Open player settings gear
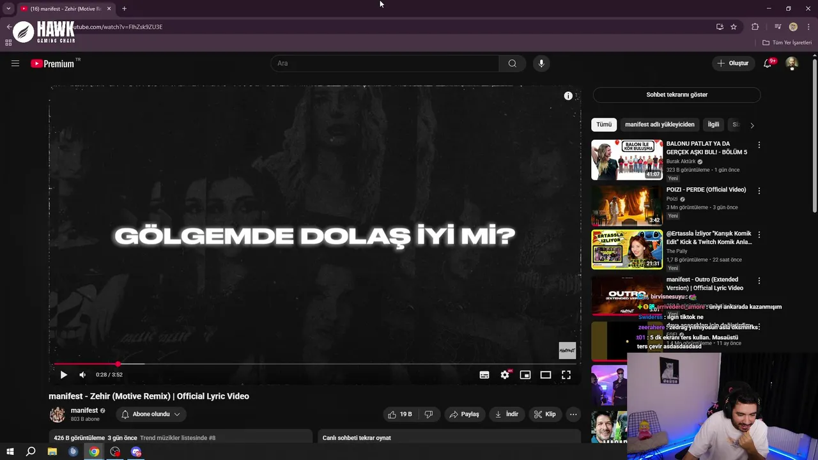The image size is (818, 460). [505, 375]
